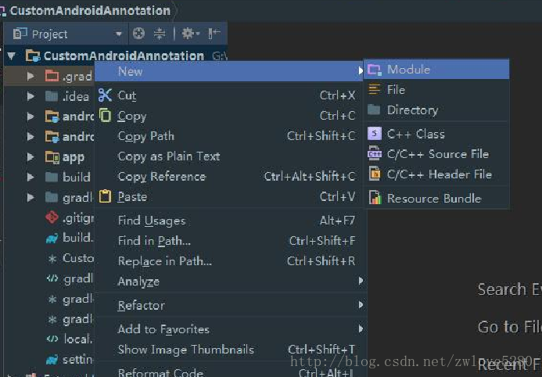Expand the .grad folder node

coord(31,76)
